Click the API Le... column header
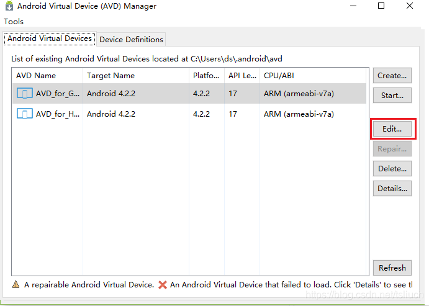Image resolution: width=429 pixels, height=306 pixels. tap(242, 76)
